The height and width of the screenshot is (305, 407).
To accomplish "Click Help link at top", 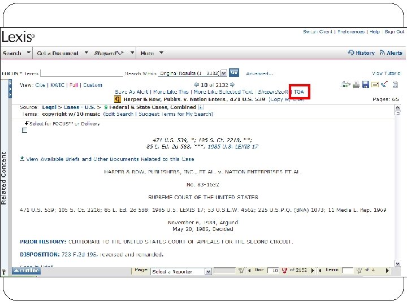I will click(375, 32).
